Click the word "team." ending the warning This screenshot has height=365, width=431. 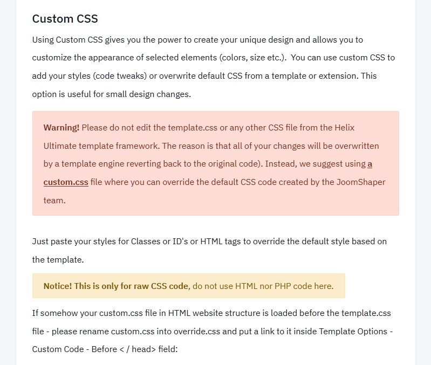pos(54,200)
